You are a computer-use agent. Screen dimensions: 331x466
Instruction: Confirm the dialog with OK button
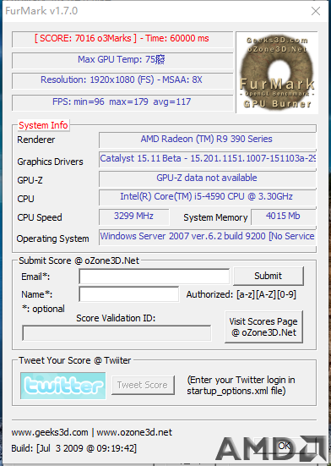pyautogui.click(x=285, y=446)
